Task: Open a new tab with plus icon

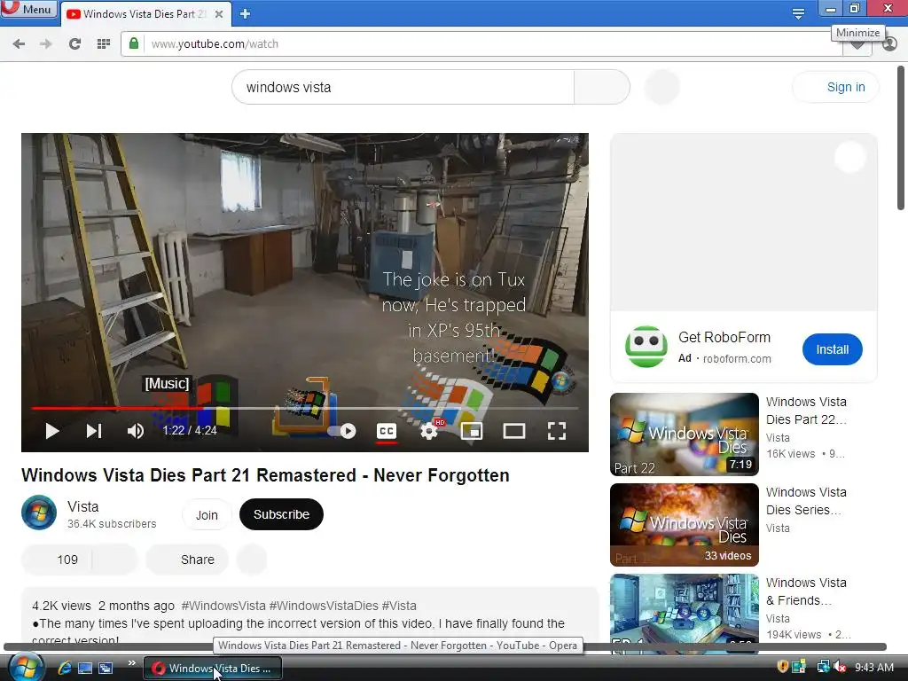Action: point(245,14)
